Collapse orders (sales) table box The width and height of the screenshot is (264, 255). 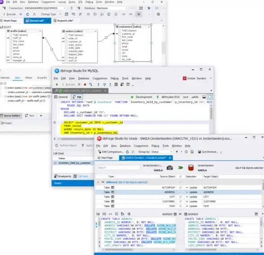(95, 31)
